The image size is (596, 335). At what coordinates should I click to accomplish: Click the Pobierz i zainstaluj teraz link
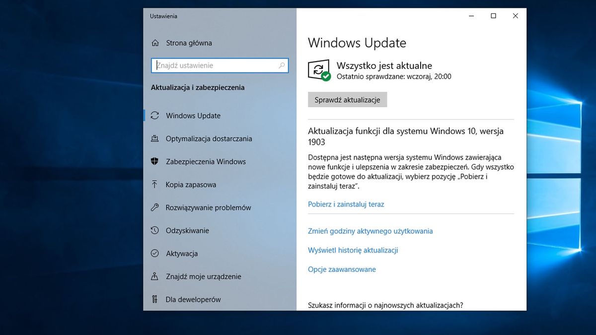point(346,204)
